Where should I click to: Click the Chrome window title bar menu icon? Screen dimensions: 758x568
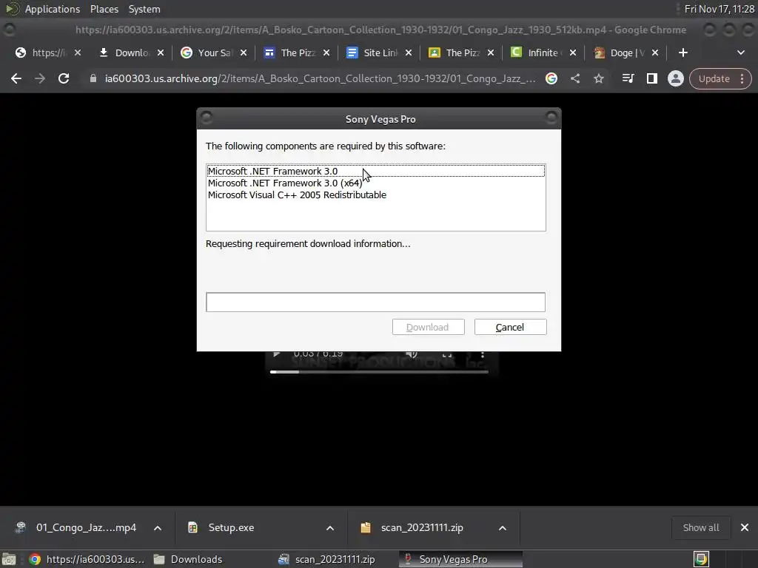(x=9, y=30)
